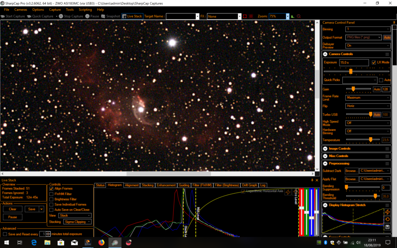Pin the Camera Control Panel

(x=394, y=23)
